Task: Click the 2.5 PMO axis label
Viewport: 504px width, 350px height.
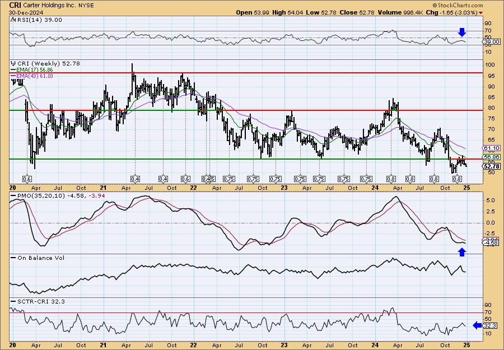Action: 490,212
